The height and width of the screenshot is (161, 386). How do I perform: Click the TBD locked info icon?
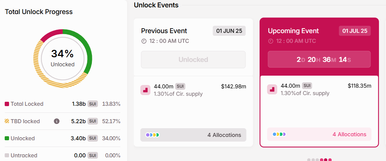(x=57, y=121)
